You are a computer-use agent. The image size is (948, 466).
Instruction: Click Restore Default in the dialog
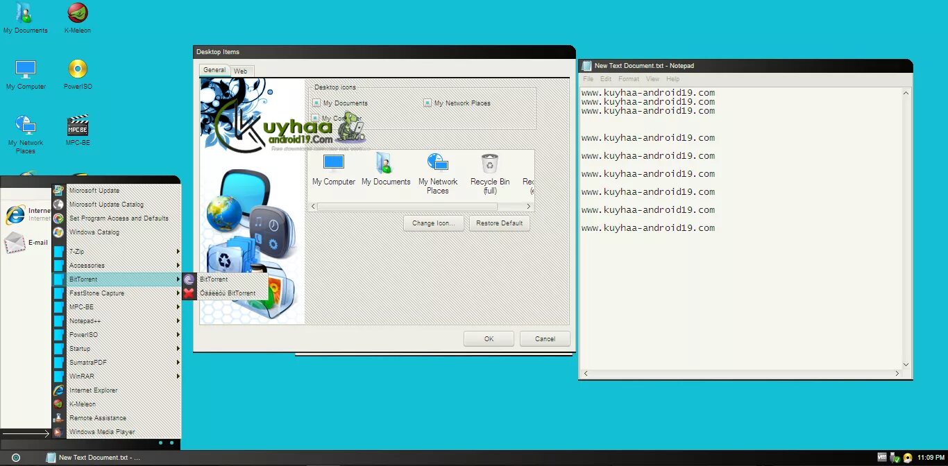point(500,223)
